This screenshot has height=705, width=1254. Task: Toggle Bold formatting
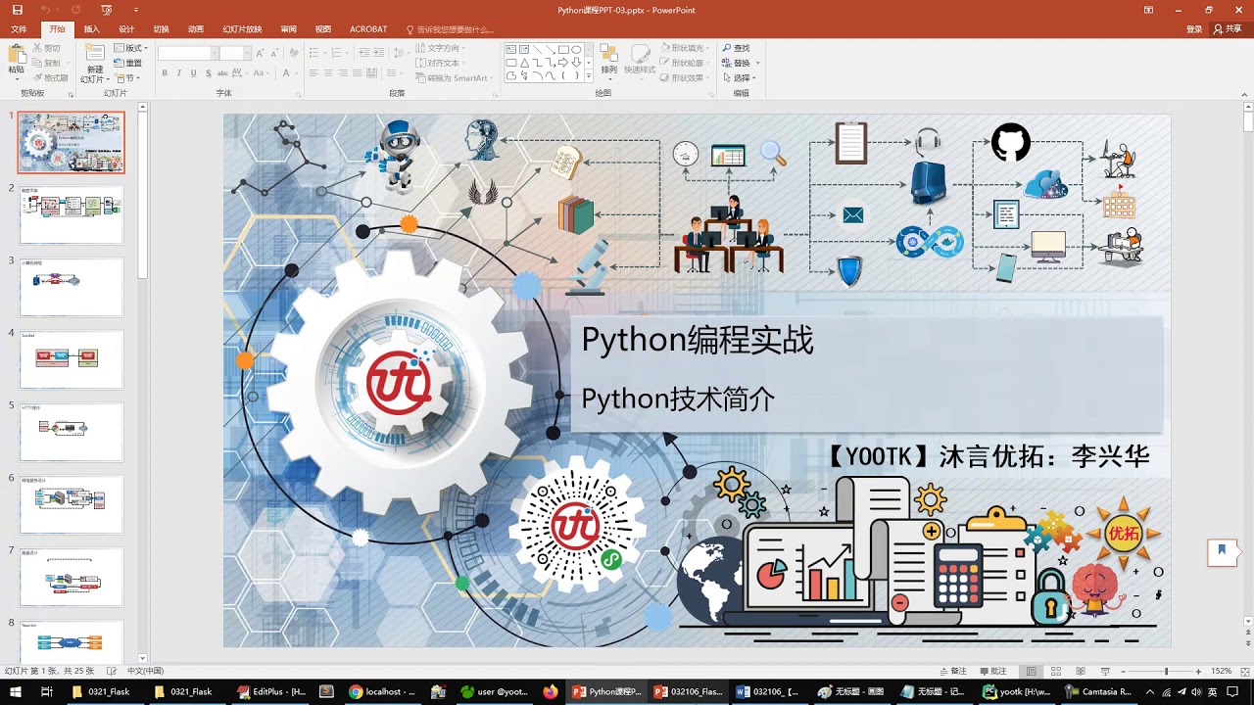(165, 73)
